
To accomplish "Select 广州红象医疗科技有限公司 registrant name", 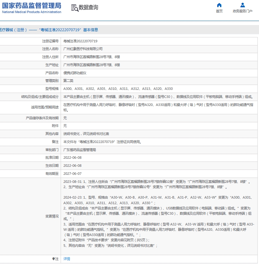I will coord(83,49).
